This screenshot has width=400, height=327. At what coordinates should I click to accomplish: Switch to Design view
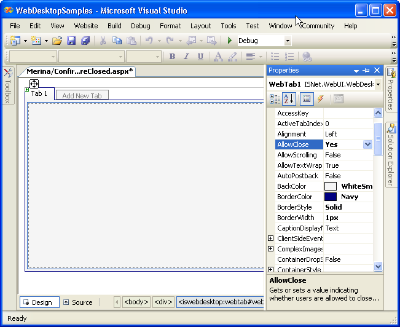[40, 302]
